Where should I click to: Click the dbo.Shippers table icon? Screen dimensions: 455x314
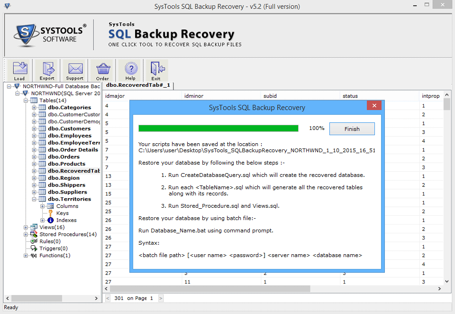click(42, 185)
